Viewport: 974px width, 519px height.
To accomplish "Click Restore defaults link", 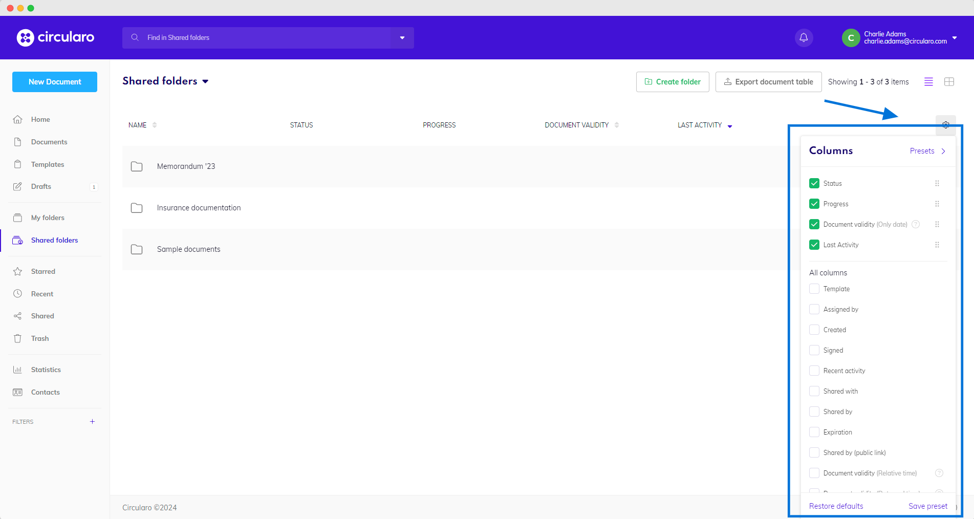I will point(836,506).
